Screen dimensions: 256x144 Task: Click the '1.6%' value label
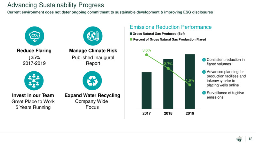[190, 80]
